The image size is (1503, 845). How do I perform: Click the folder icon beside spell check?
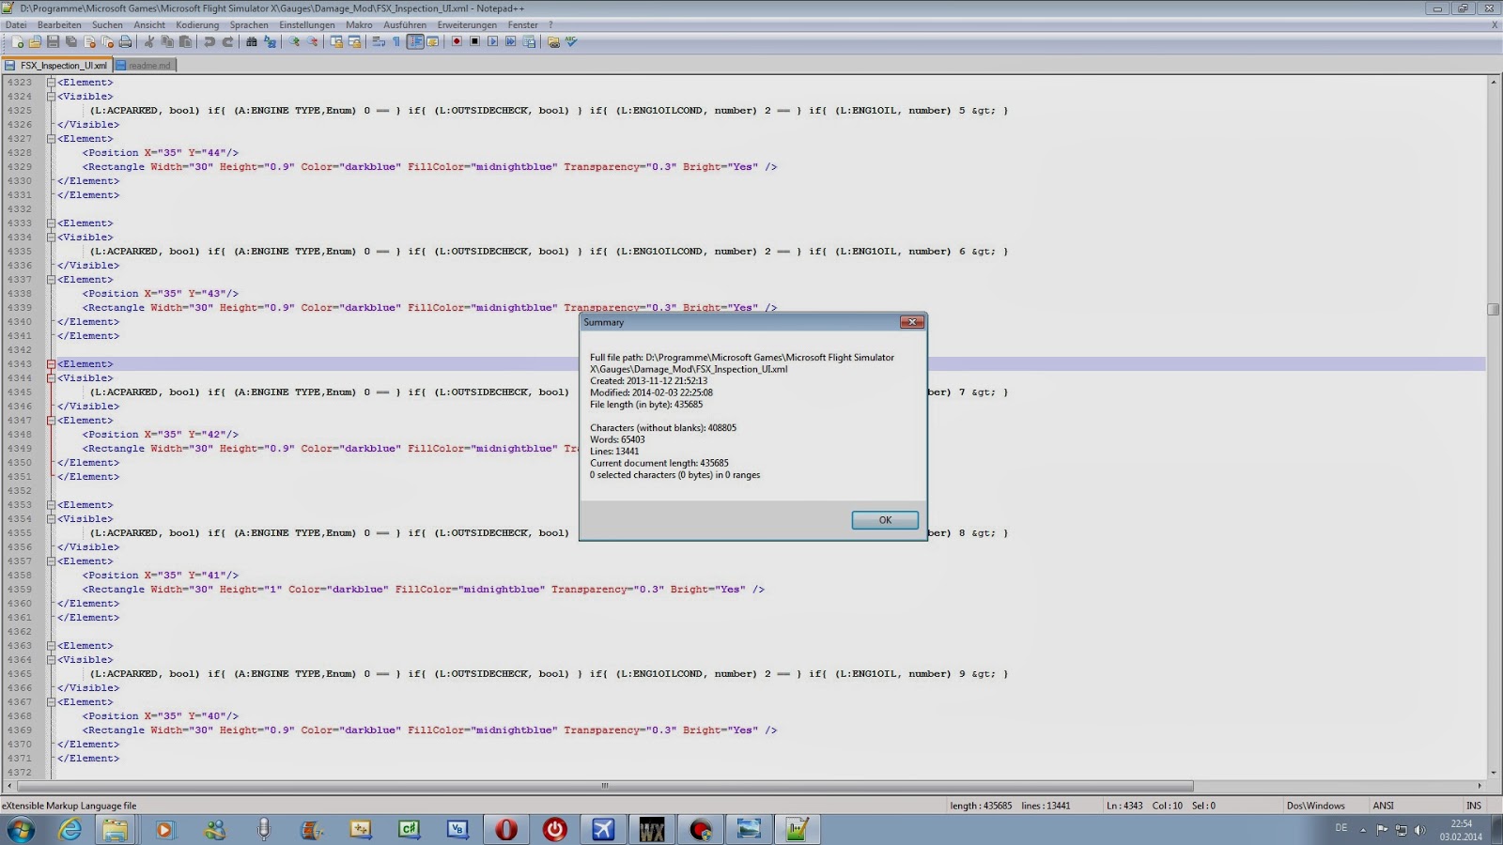[x=553, y=41]
